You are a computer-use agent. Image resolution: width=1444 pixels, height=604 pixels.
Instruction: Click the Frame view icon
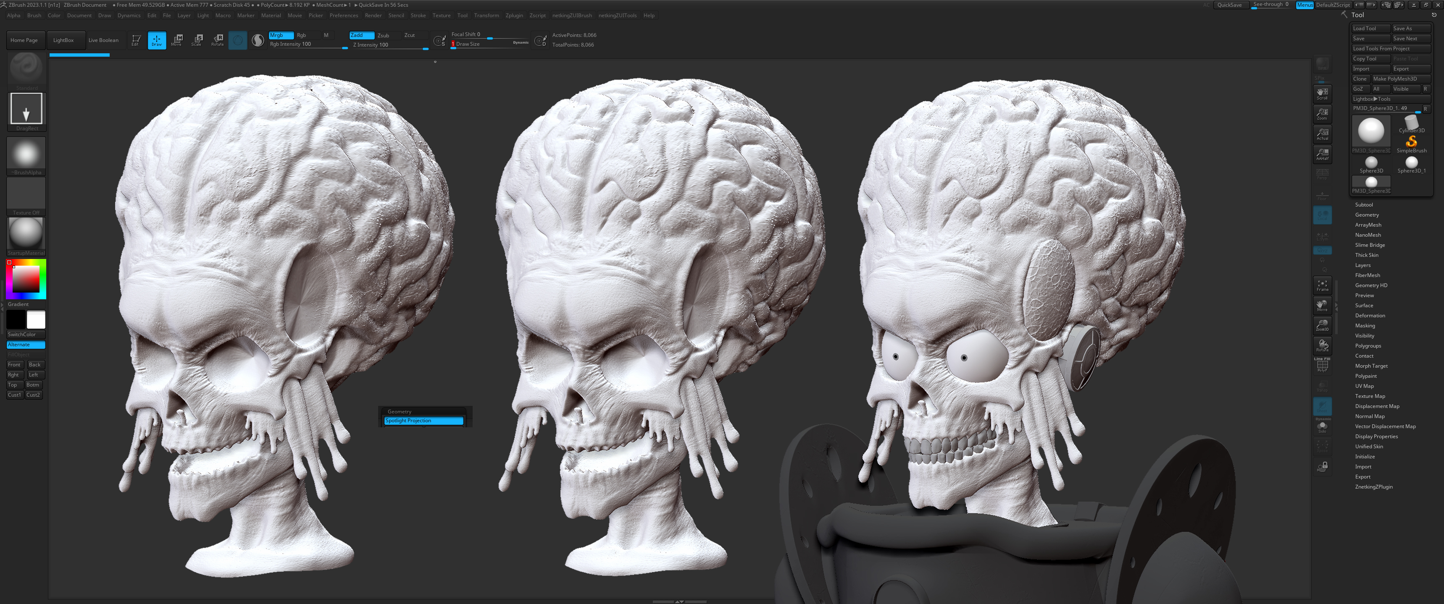tap(1322, 285)
